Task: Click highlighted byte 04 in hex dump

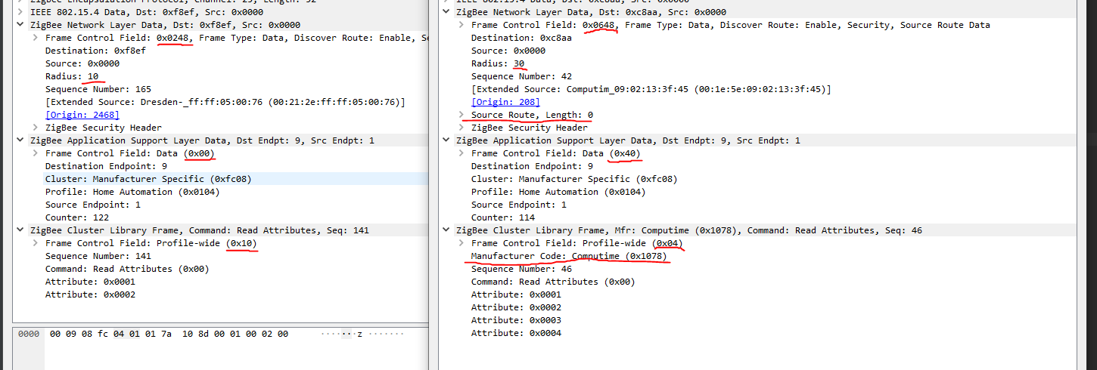Action: [119, 333]
